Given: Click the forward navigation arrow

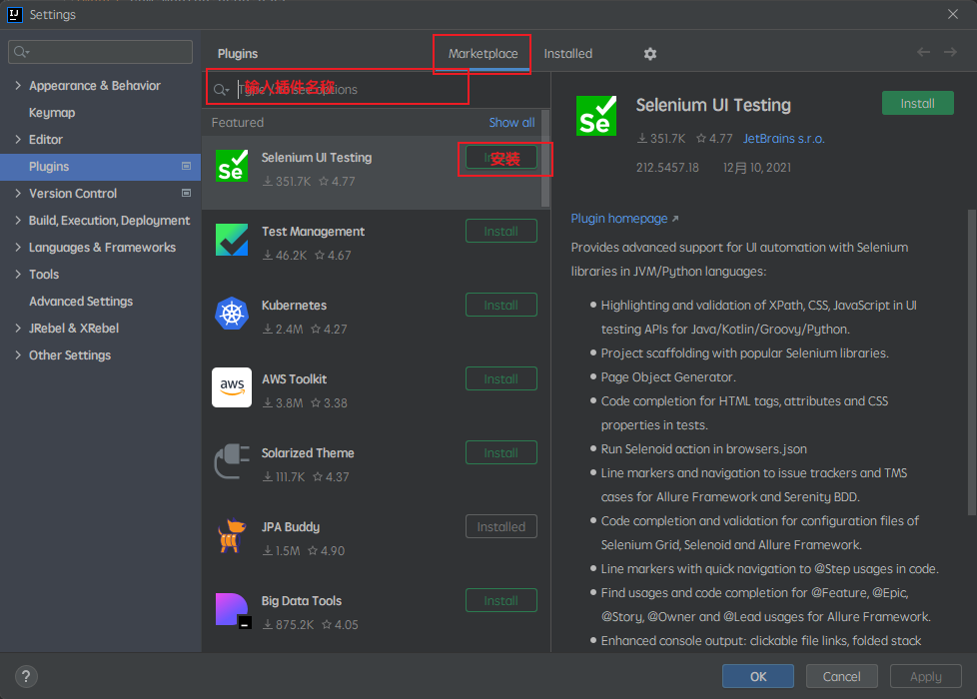Looking at the screenshot, I should [951, 53].
